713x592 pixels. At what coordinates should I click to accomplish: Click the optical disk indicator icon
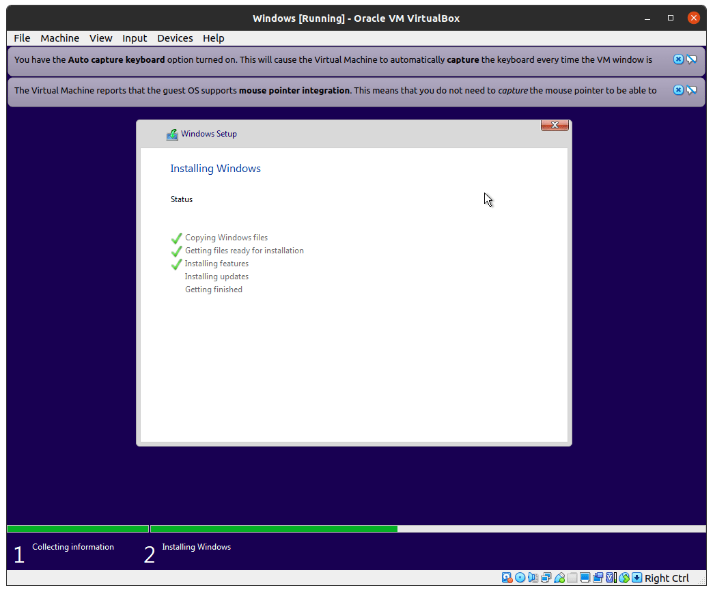[520, 578]
